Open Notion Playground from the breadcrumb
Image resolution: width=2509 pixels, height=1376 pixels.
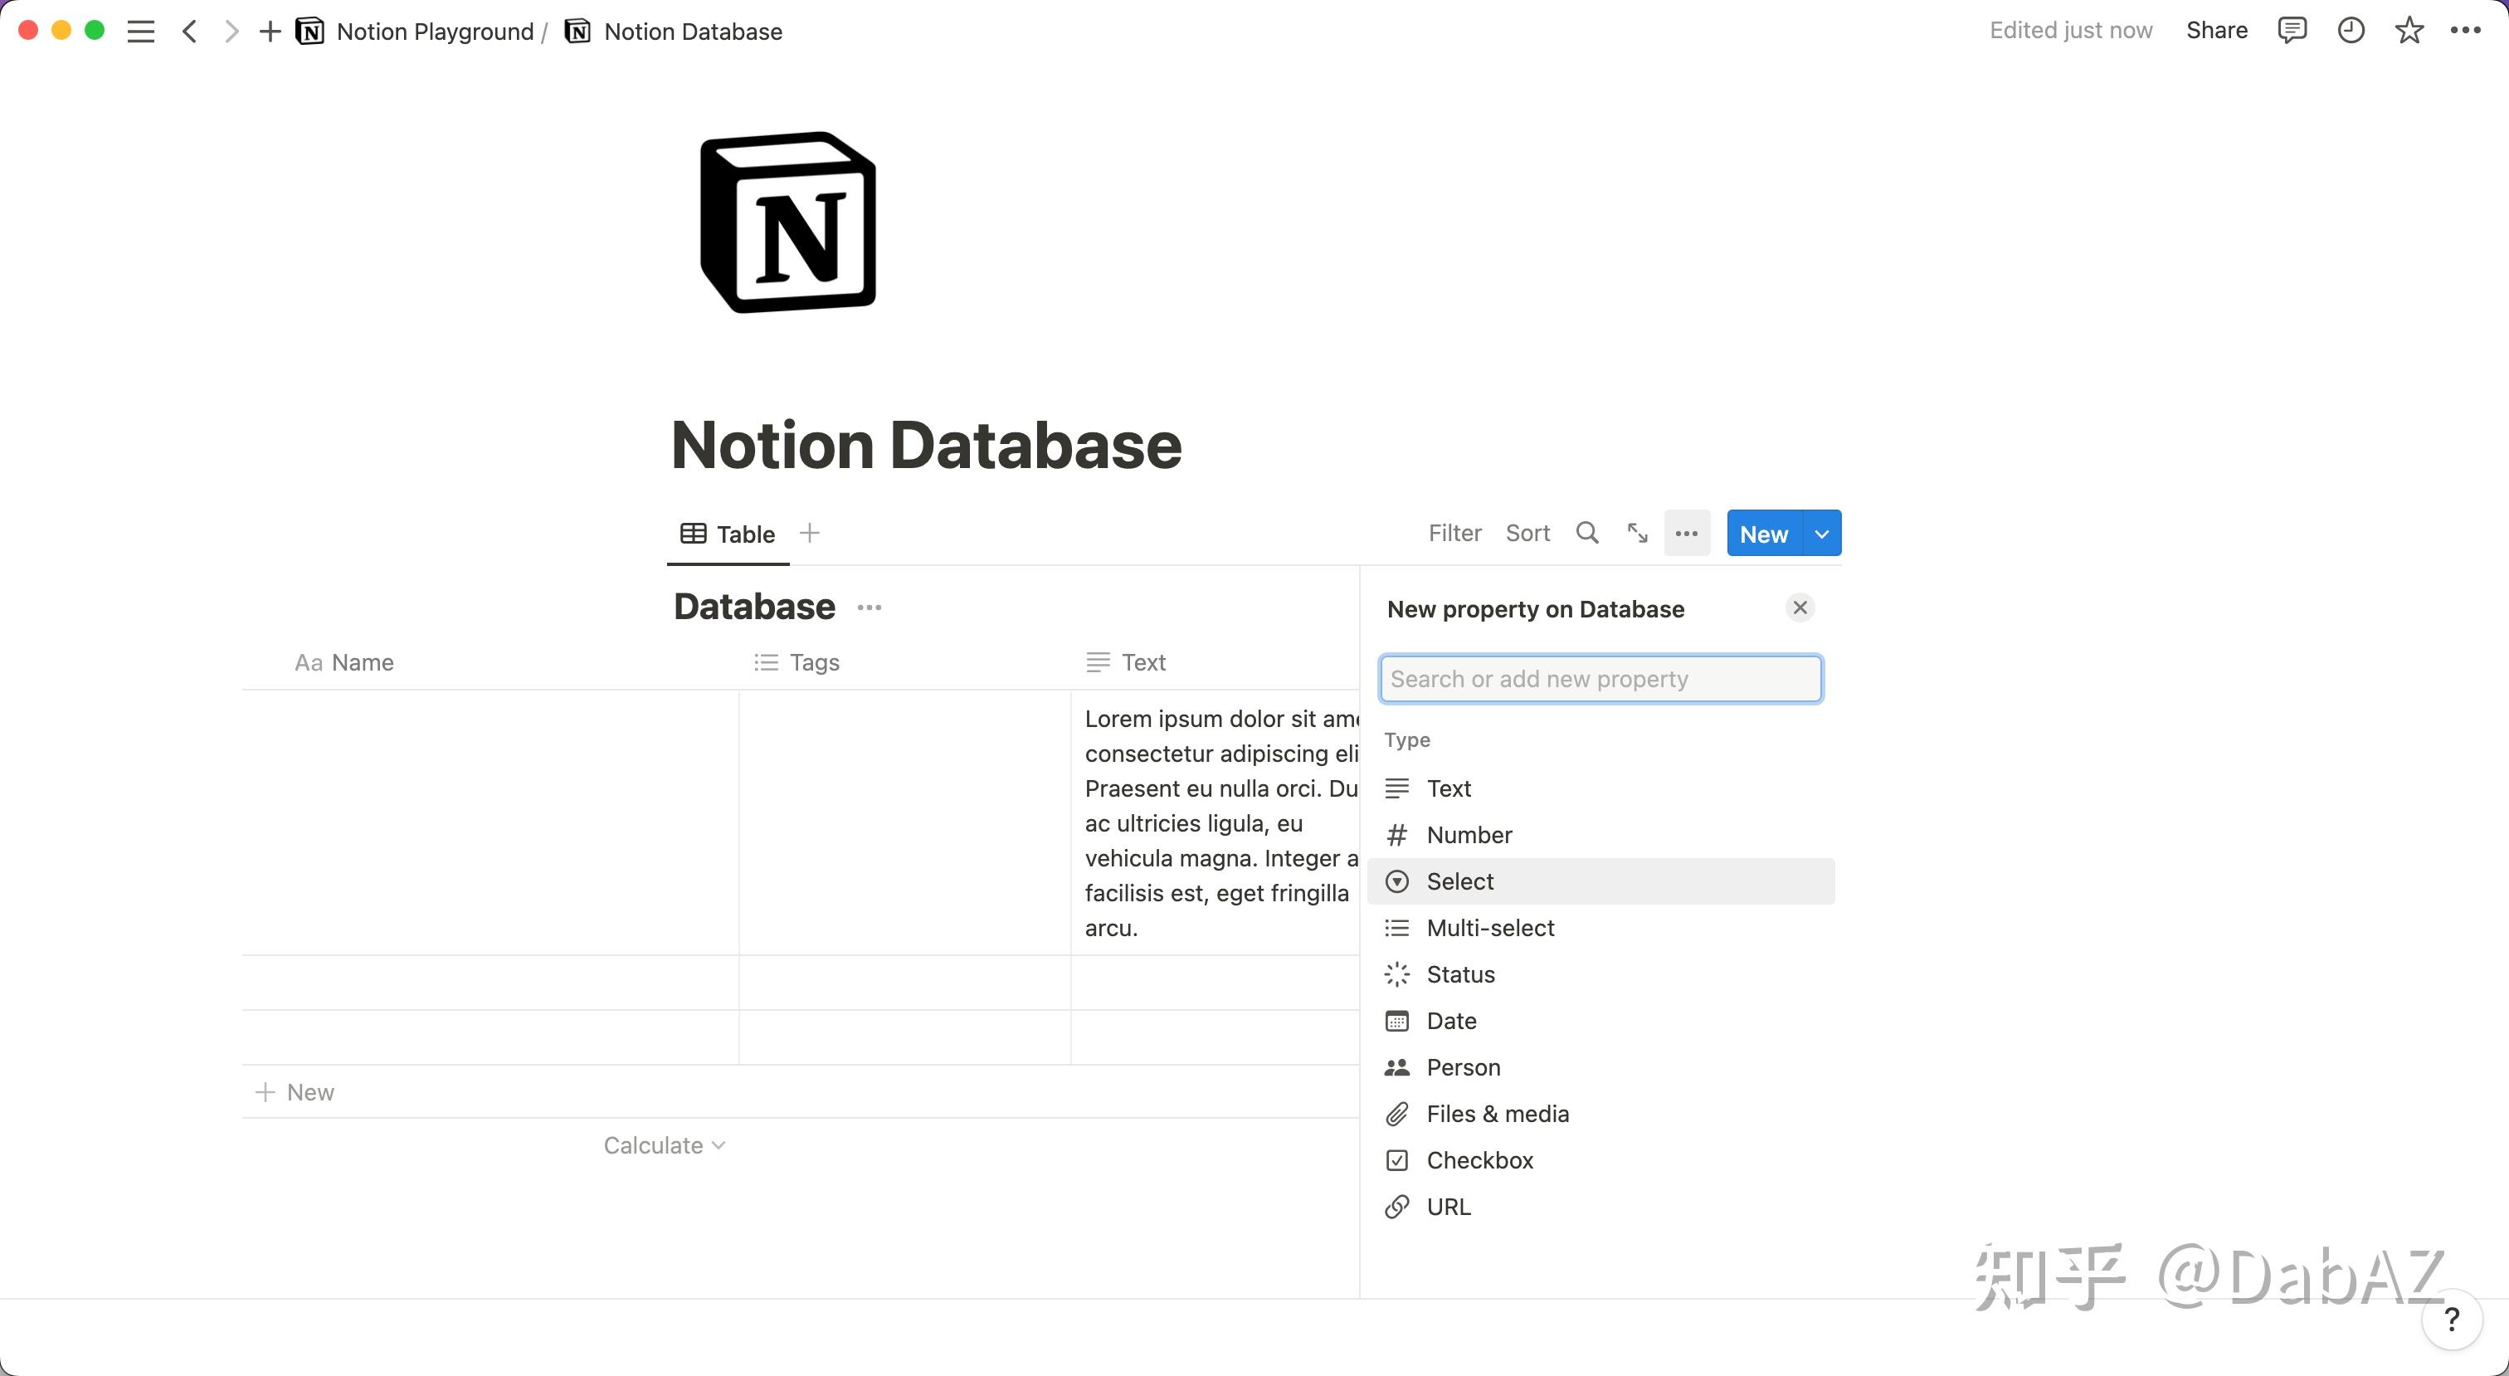click(435, 30)
